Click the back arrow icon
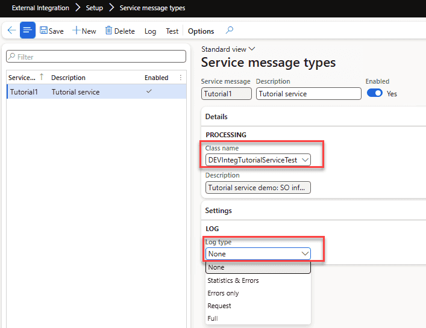The width and height of the screenshot is (426, 328). click(x=11, y=31)
